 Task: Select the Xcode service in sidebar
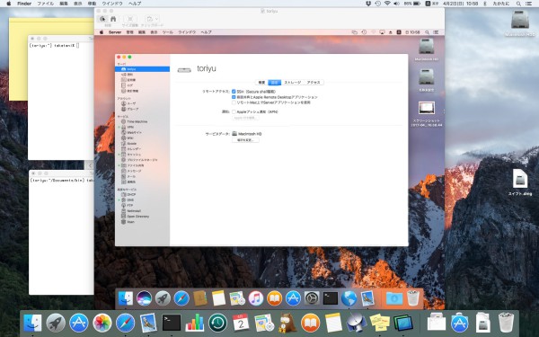(x=142, y=144)
